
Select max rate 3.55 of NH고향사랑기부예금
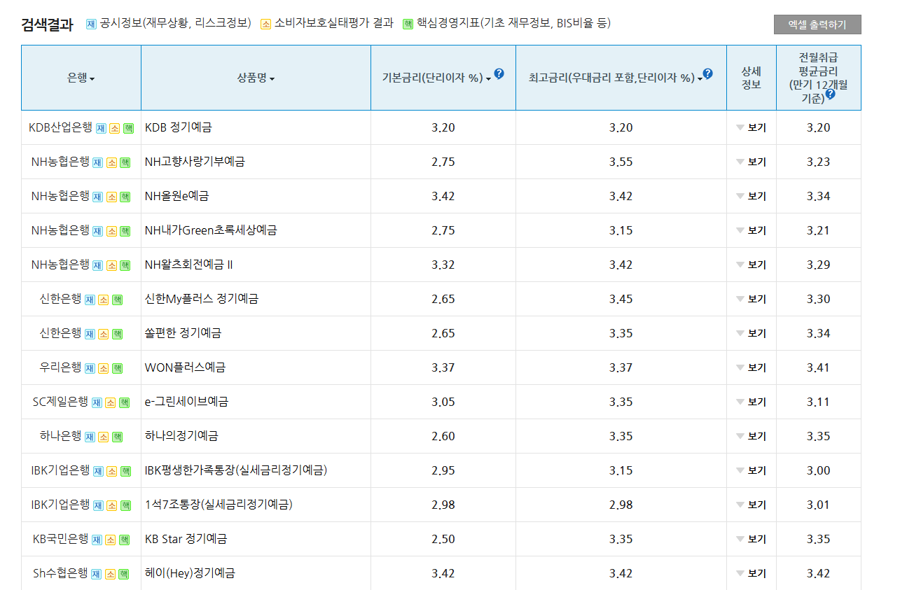coord(621,162)
